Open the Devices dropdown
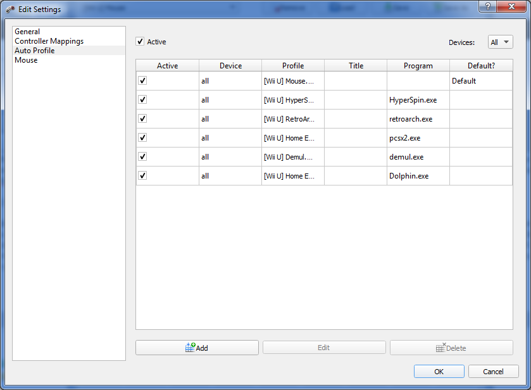The image size is (531, 390). [x=500, y=42]
